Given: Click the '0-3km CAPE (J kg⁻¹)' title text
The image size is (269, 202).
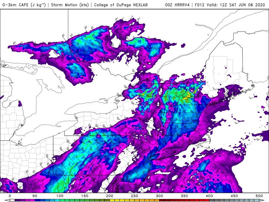Looking at the screenshot, I should point(24,5).
